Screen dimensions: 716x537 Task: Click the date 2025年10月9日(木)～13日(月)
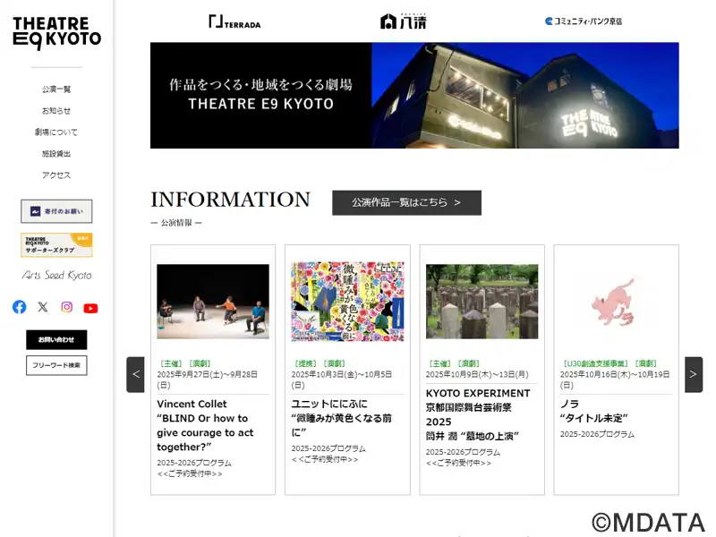point(477,374)
